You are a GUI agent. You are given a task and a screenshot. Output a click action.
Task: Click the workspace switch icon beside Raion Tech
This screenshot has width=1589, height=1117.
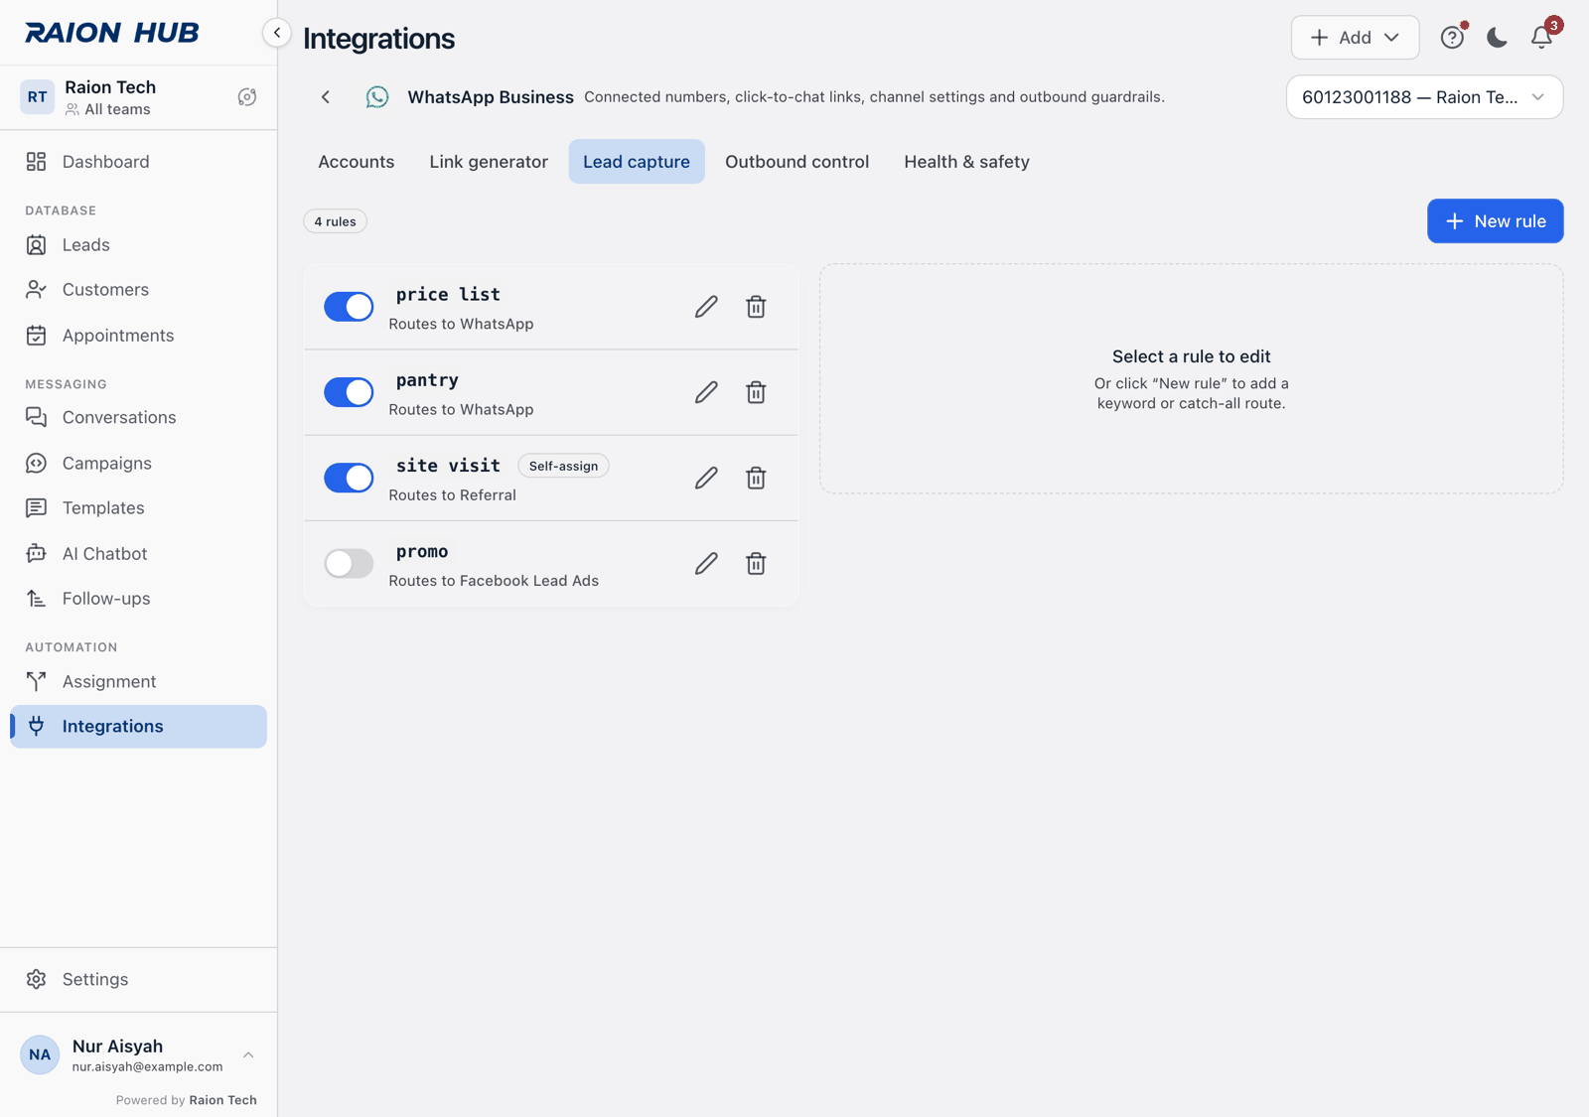pos(247,97)
